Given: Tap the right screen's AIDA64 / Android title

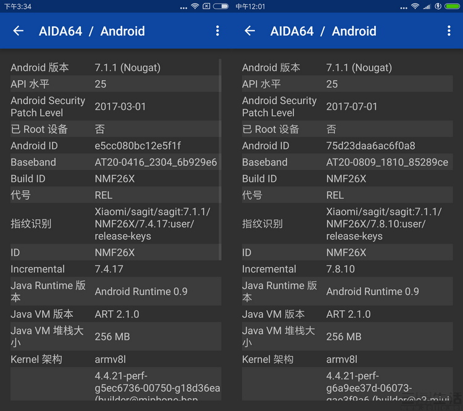Looking at the screenshot, I should [323, 31].
